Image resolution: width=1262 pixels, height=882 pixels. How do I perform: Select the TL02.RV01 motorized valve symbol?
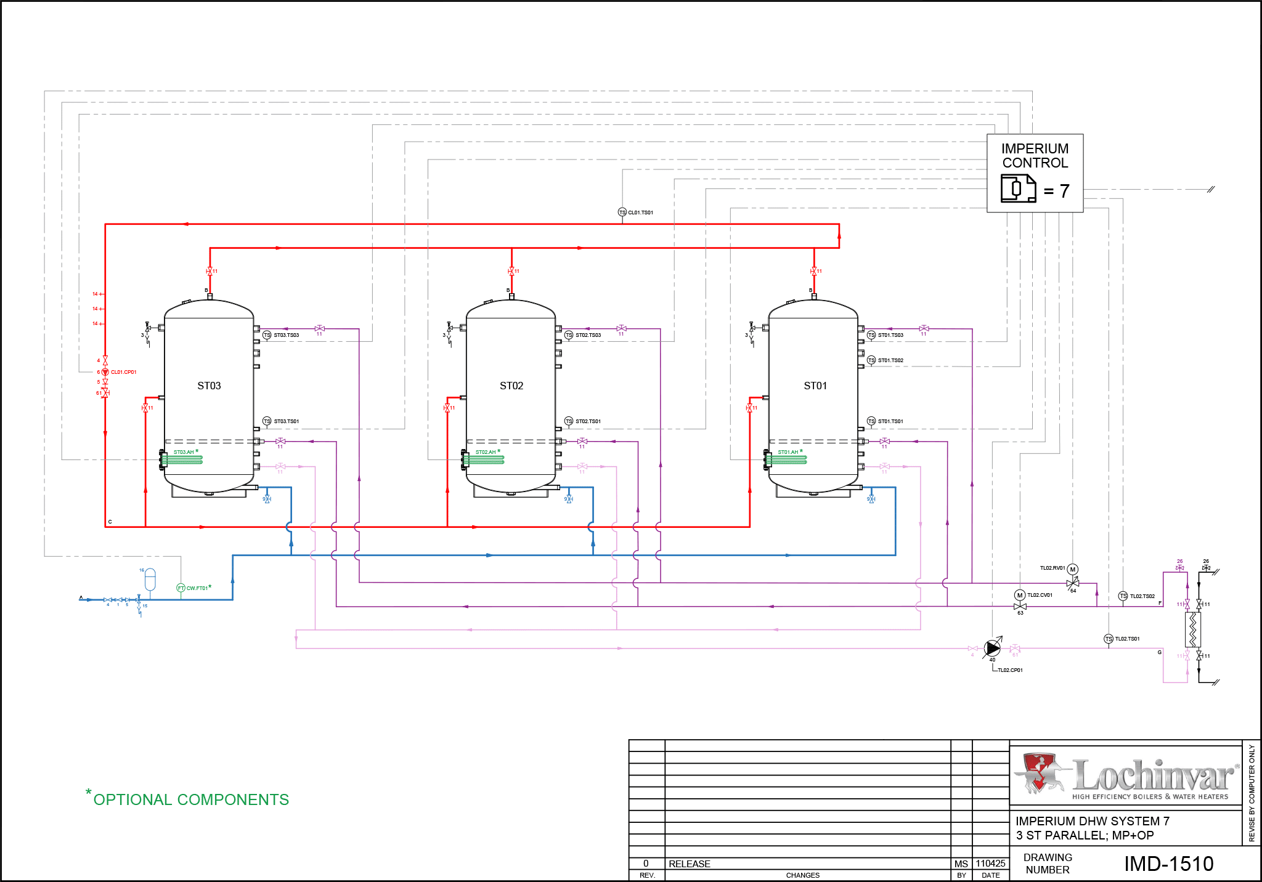[x=1073, y=577]
